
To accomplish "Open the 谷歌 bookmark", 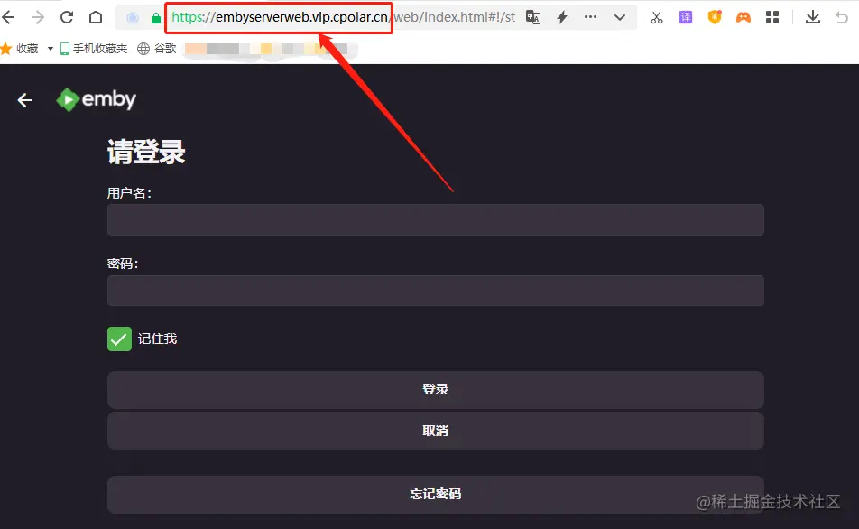I will click(x=157, y=49).
